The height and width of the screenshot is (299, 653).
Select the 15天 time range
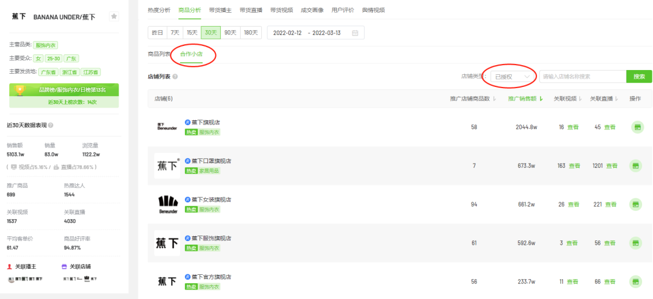pyautogui.click(x=192, y=33)
